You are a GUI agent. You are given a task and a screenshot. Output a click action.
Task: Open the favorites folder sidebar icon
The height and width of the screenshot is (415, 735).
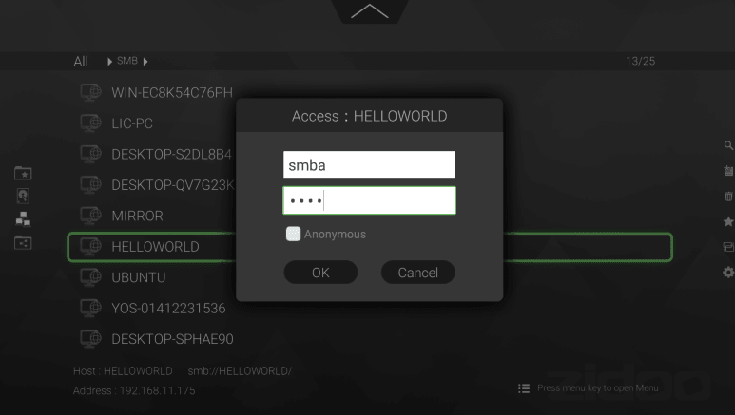tap(23, 173)
